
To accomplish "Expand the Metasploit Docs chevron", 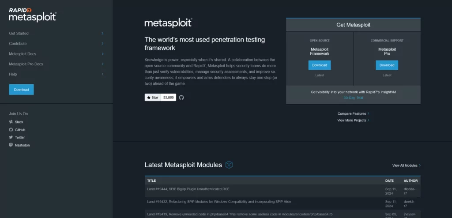I will [102, 54].
